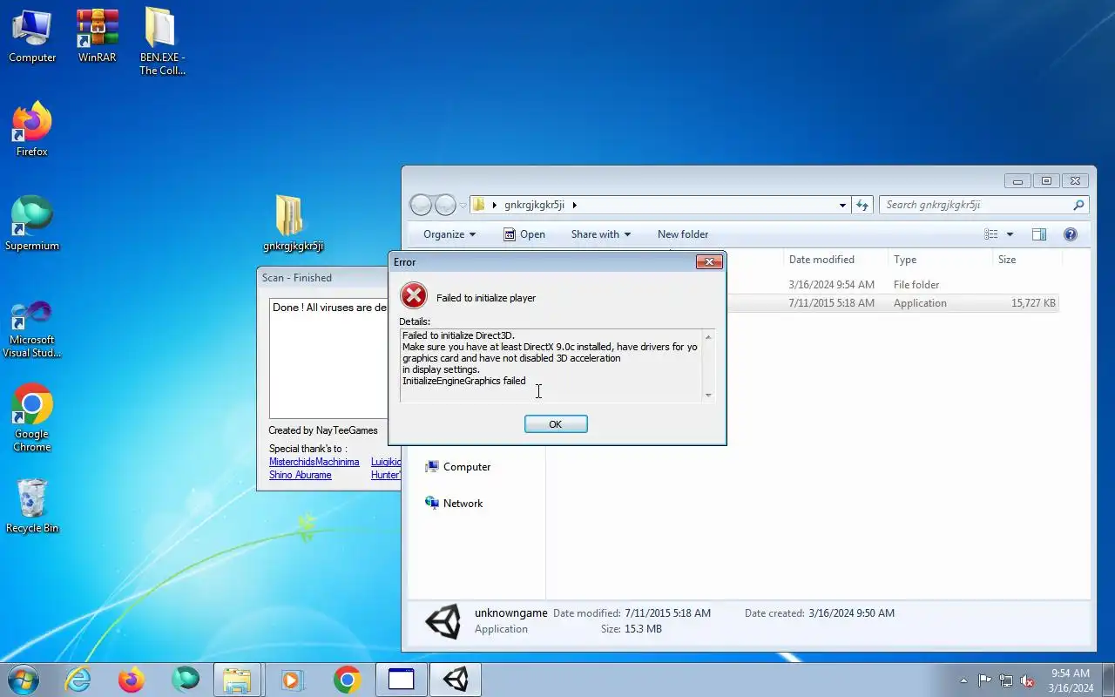1115x697 pixels.
Task: Select the Google Chrome desktop shortcut
Action: point(32,419)
